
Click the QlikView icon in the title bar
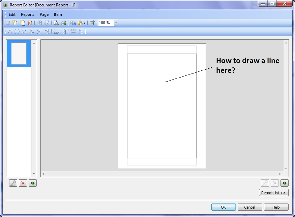(x=6, y=5)
